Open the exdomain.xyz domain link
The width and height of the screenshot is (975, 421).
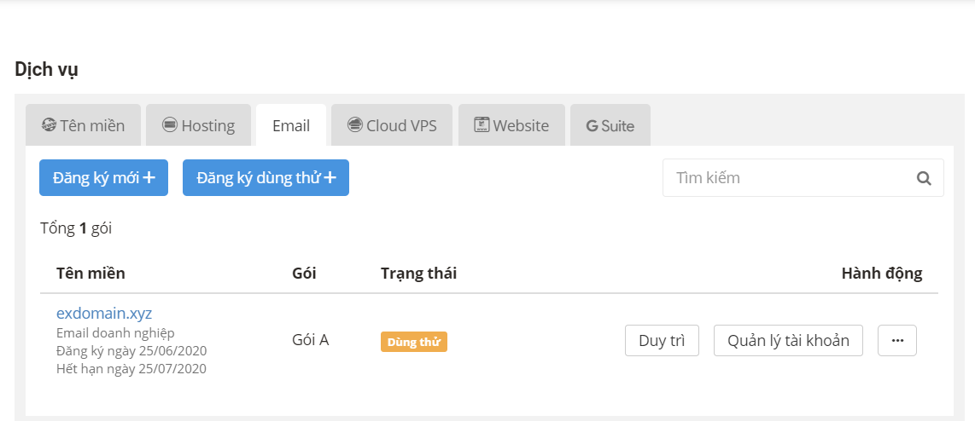click(104, 312)
